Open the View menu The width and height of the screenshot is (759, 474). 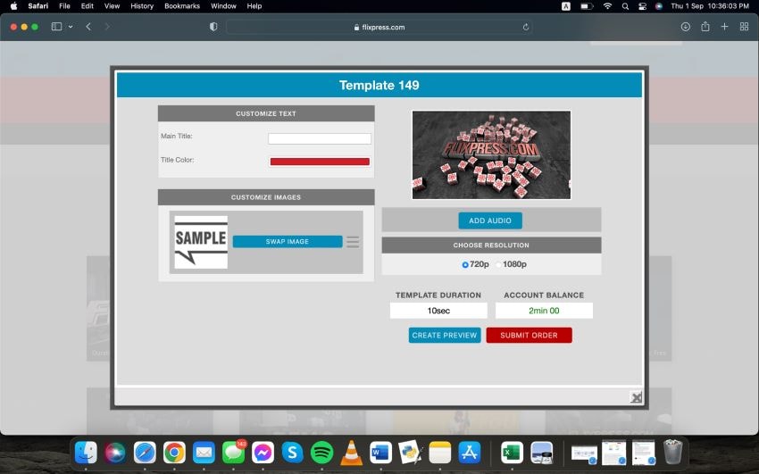(112, 6)
